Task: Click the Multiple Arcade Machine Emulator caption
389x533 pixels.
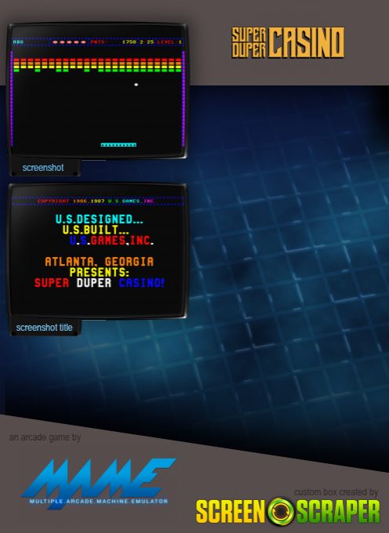Action: coord(99,502)
